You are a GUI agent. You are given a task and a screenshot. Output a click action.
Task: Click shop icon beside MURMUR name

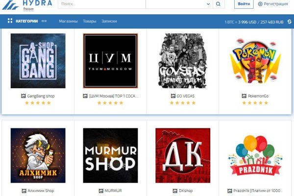click(x=101, y=191)
